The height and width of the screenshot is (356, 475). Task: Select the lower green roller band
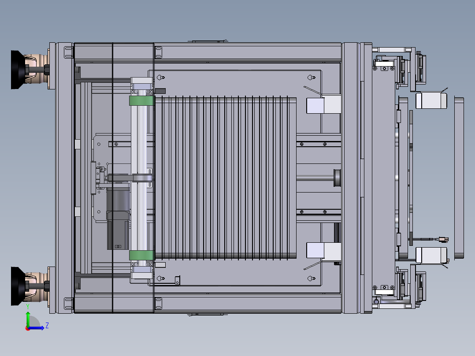coord(141,255)
